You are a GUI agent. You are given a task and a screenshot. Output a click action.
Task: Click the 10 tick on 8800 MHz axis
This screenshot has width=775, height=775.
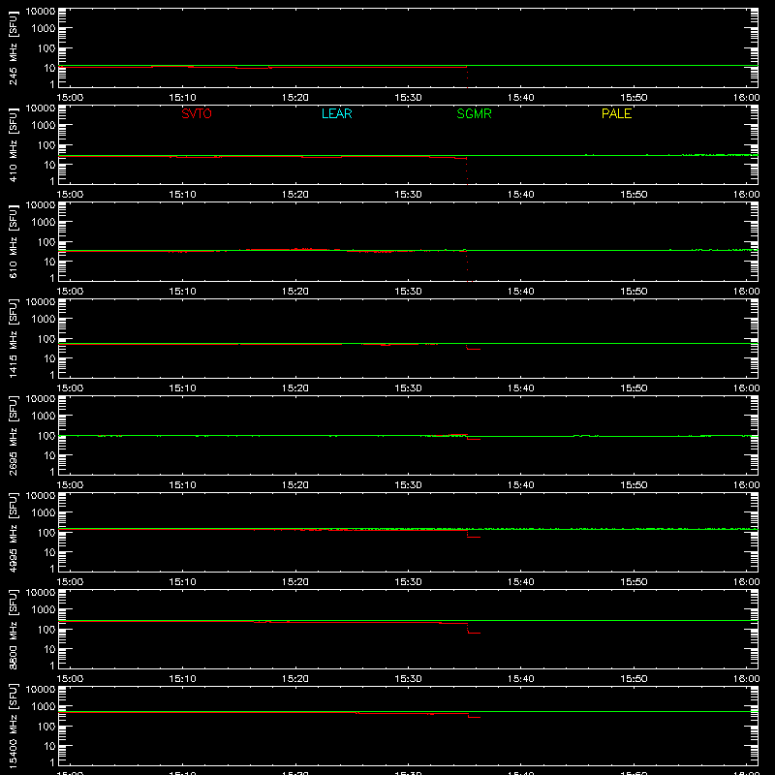[49, 649]
